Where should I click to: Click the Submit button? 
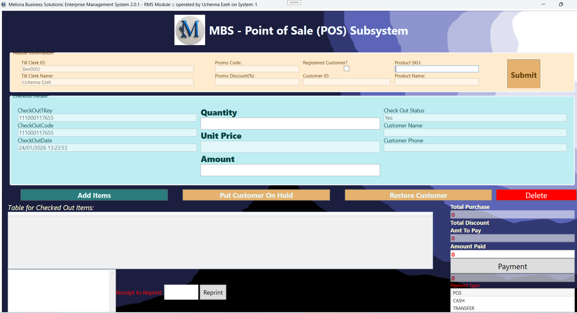[523, 74]
